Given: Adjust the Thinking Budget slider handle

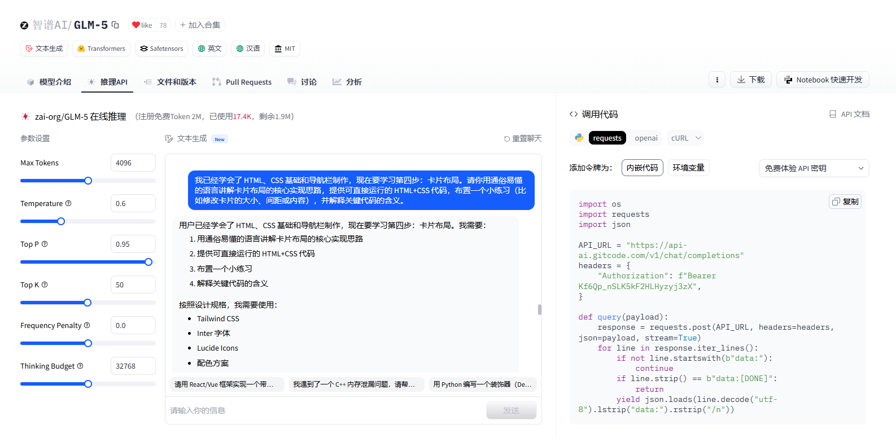Looking at the screenshot, I should [x=88, y=384].
